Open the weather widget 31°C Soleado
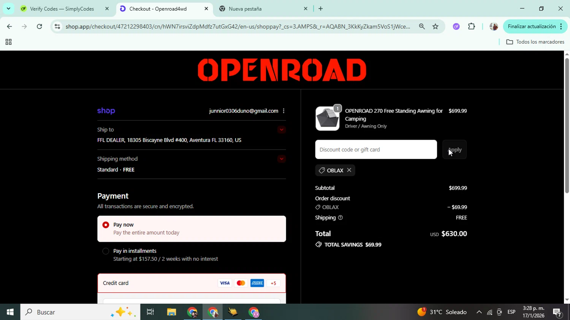Viewport: 570px width, 320px height. (442, 312)
